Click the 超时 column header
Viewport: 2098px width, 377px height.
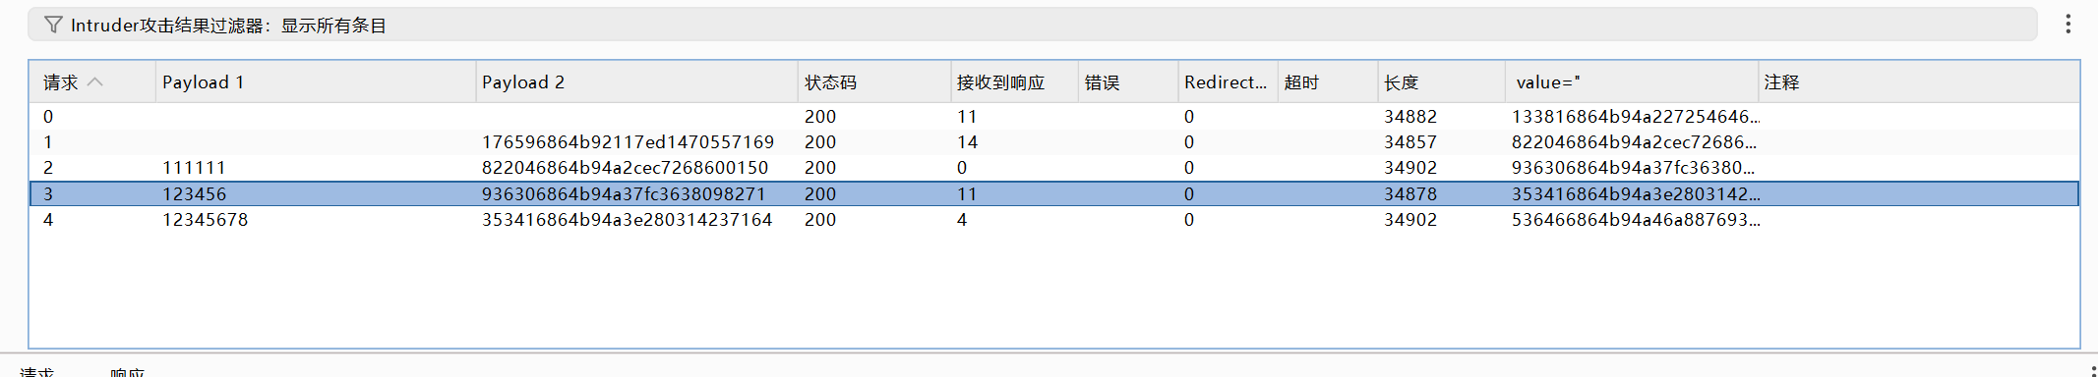(x=1328, y=82)
